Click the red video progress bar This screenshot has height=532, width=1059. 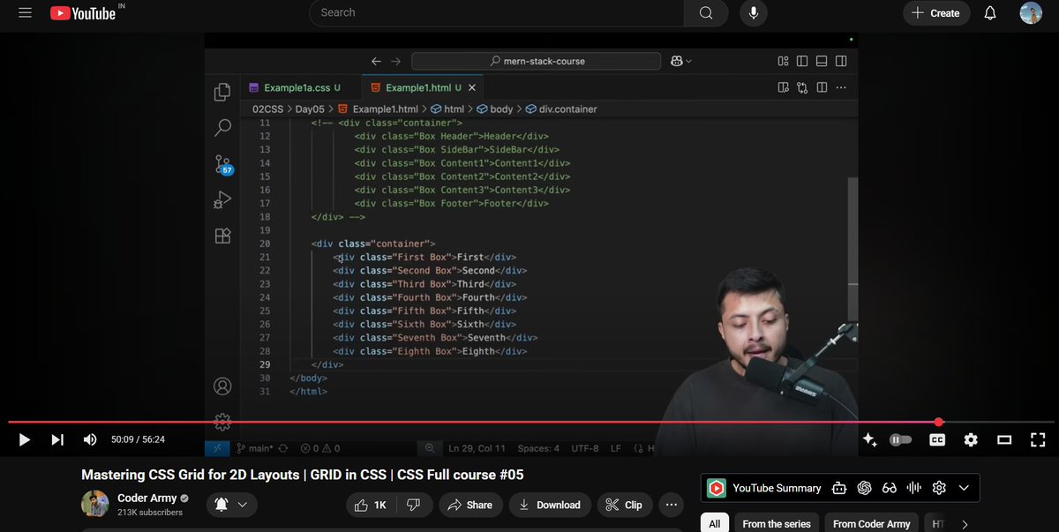click(x=441, y=422)
